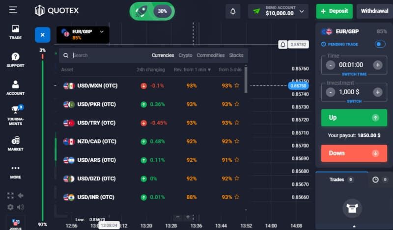The width and height of the screenshot is (393, 230).
Task: Mute sound with speaker icon
Action: 21,207
